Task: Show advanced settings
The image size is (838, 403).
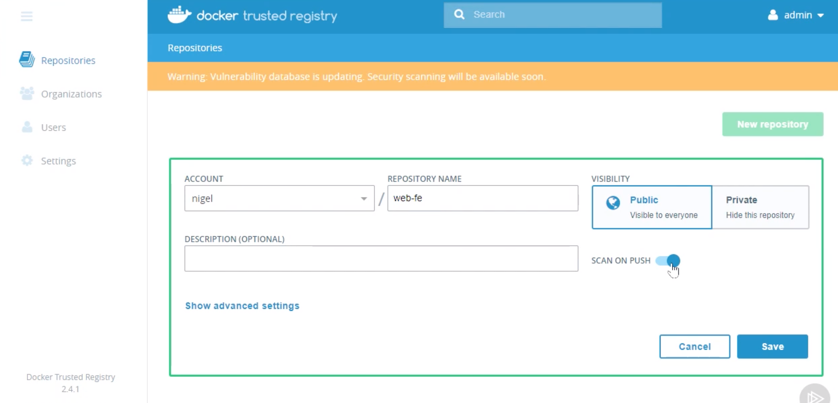Action: point(242,306)
